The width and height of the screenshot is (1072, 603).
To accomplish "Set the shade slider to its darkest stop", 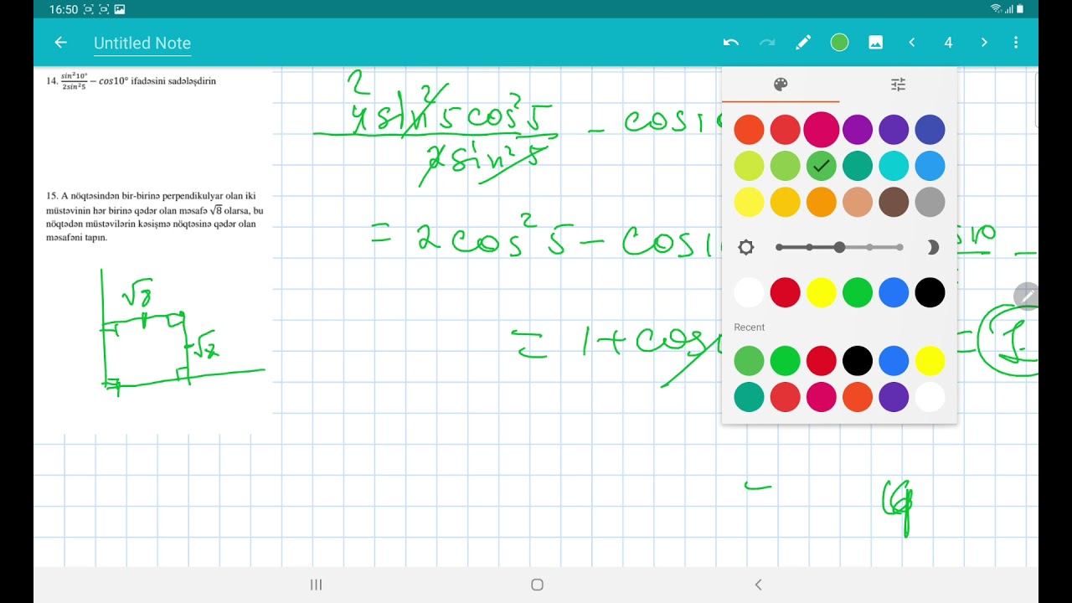I will (x=899, y=247).
